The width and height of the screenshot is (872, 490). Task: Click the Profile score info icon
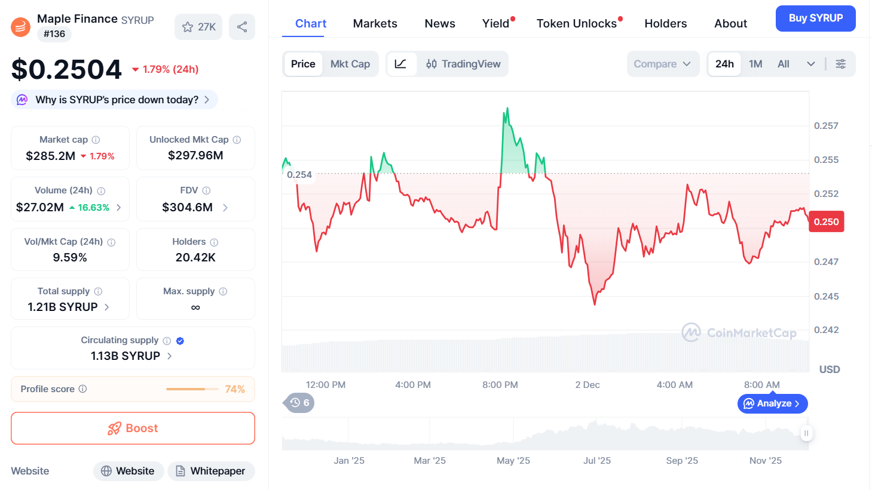pos(82,389)
